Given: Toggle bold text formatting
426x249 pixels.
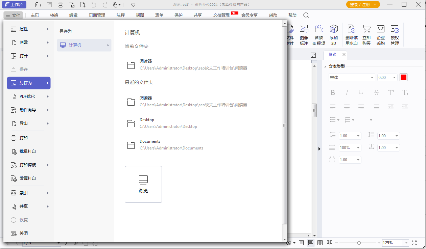Looking at the screenshot, I should coord(333,92).
